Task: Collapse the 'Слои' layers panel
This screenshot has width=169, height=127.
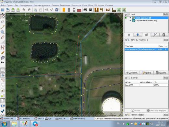Action: (x=126, y=15)
